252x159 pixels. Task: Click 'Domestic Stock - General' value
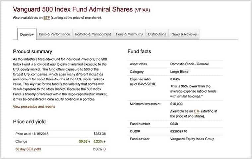click(x=189, y=64)
